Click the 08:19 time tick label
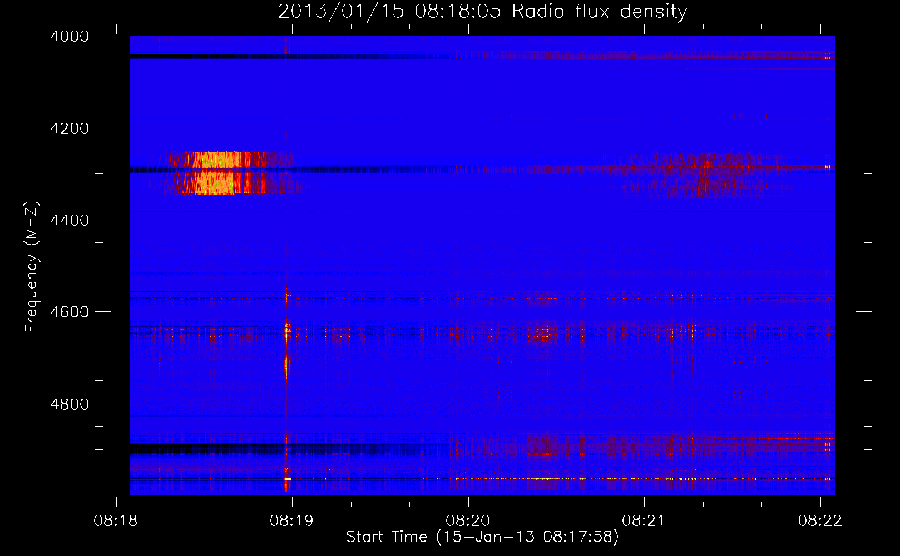Screen dimensions: 900x556 292,521
